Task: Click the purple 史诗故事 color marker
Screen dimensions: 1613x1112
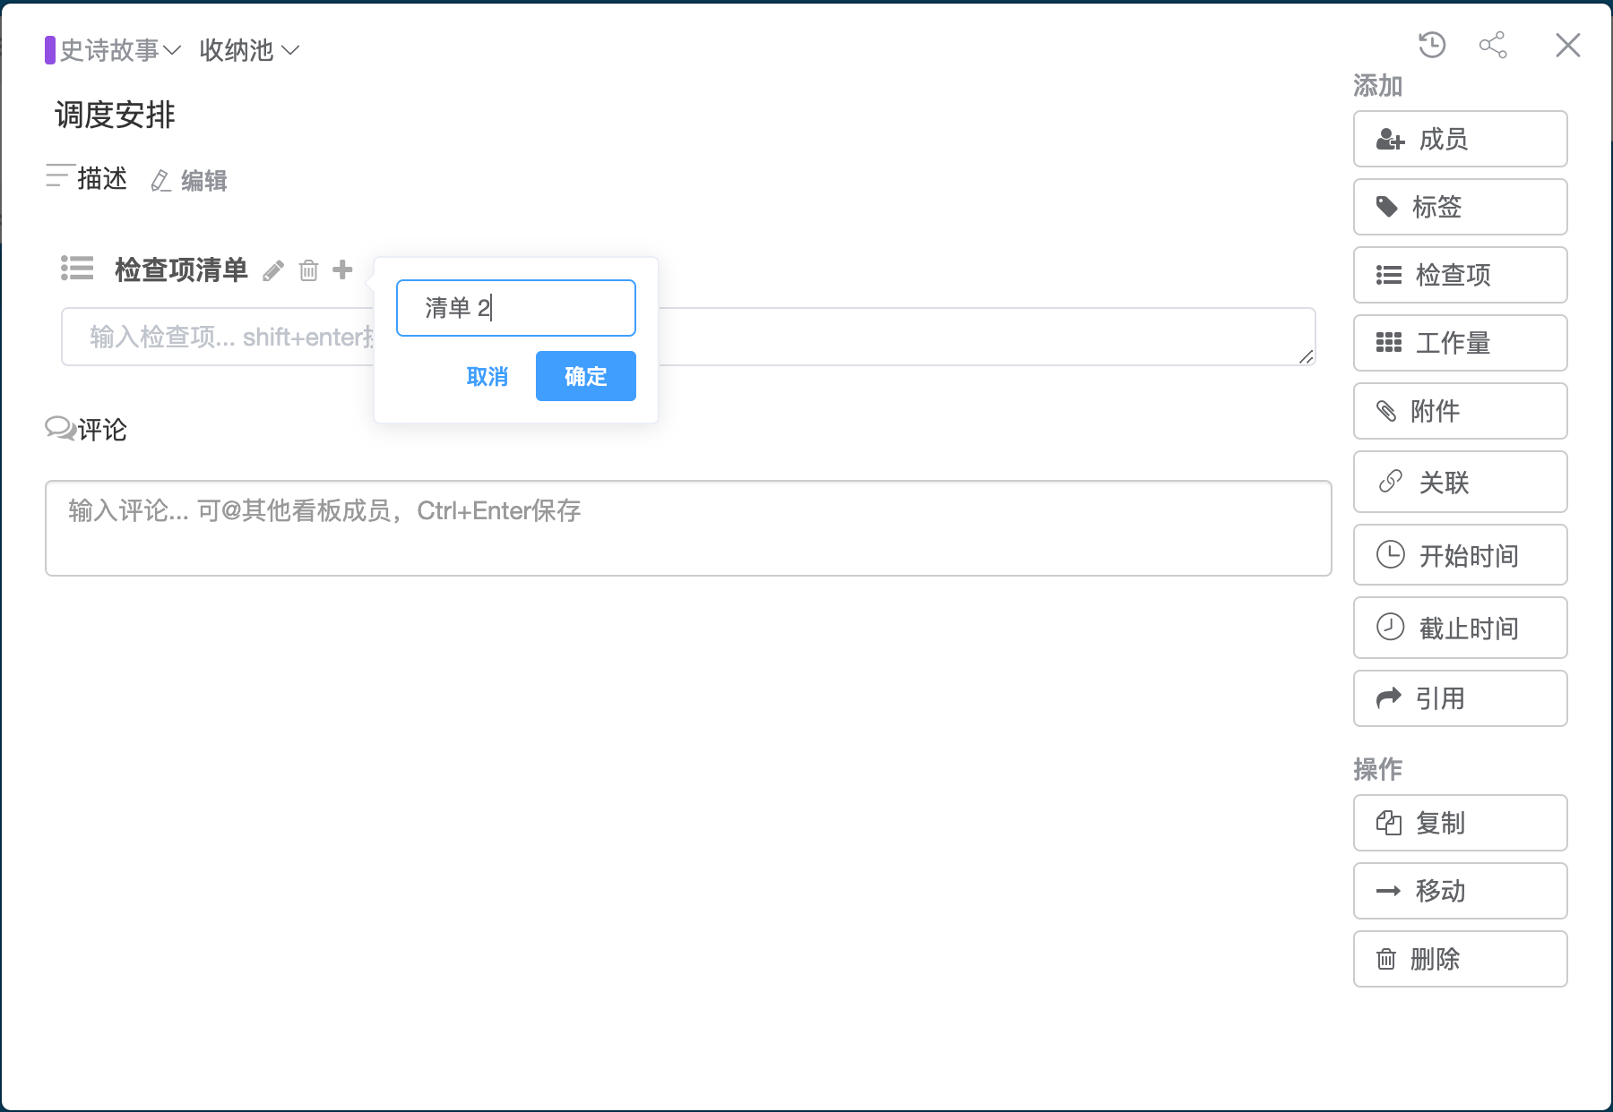Action: pyautogui.click(x=50, y=50)
